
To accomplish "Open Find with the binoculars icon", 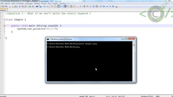I will 37,6.
